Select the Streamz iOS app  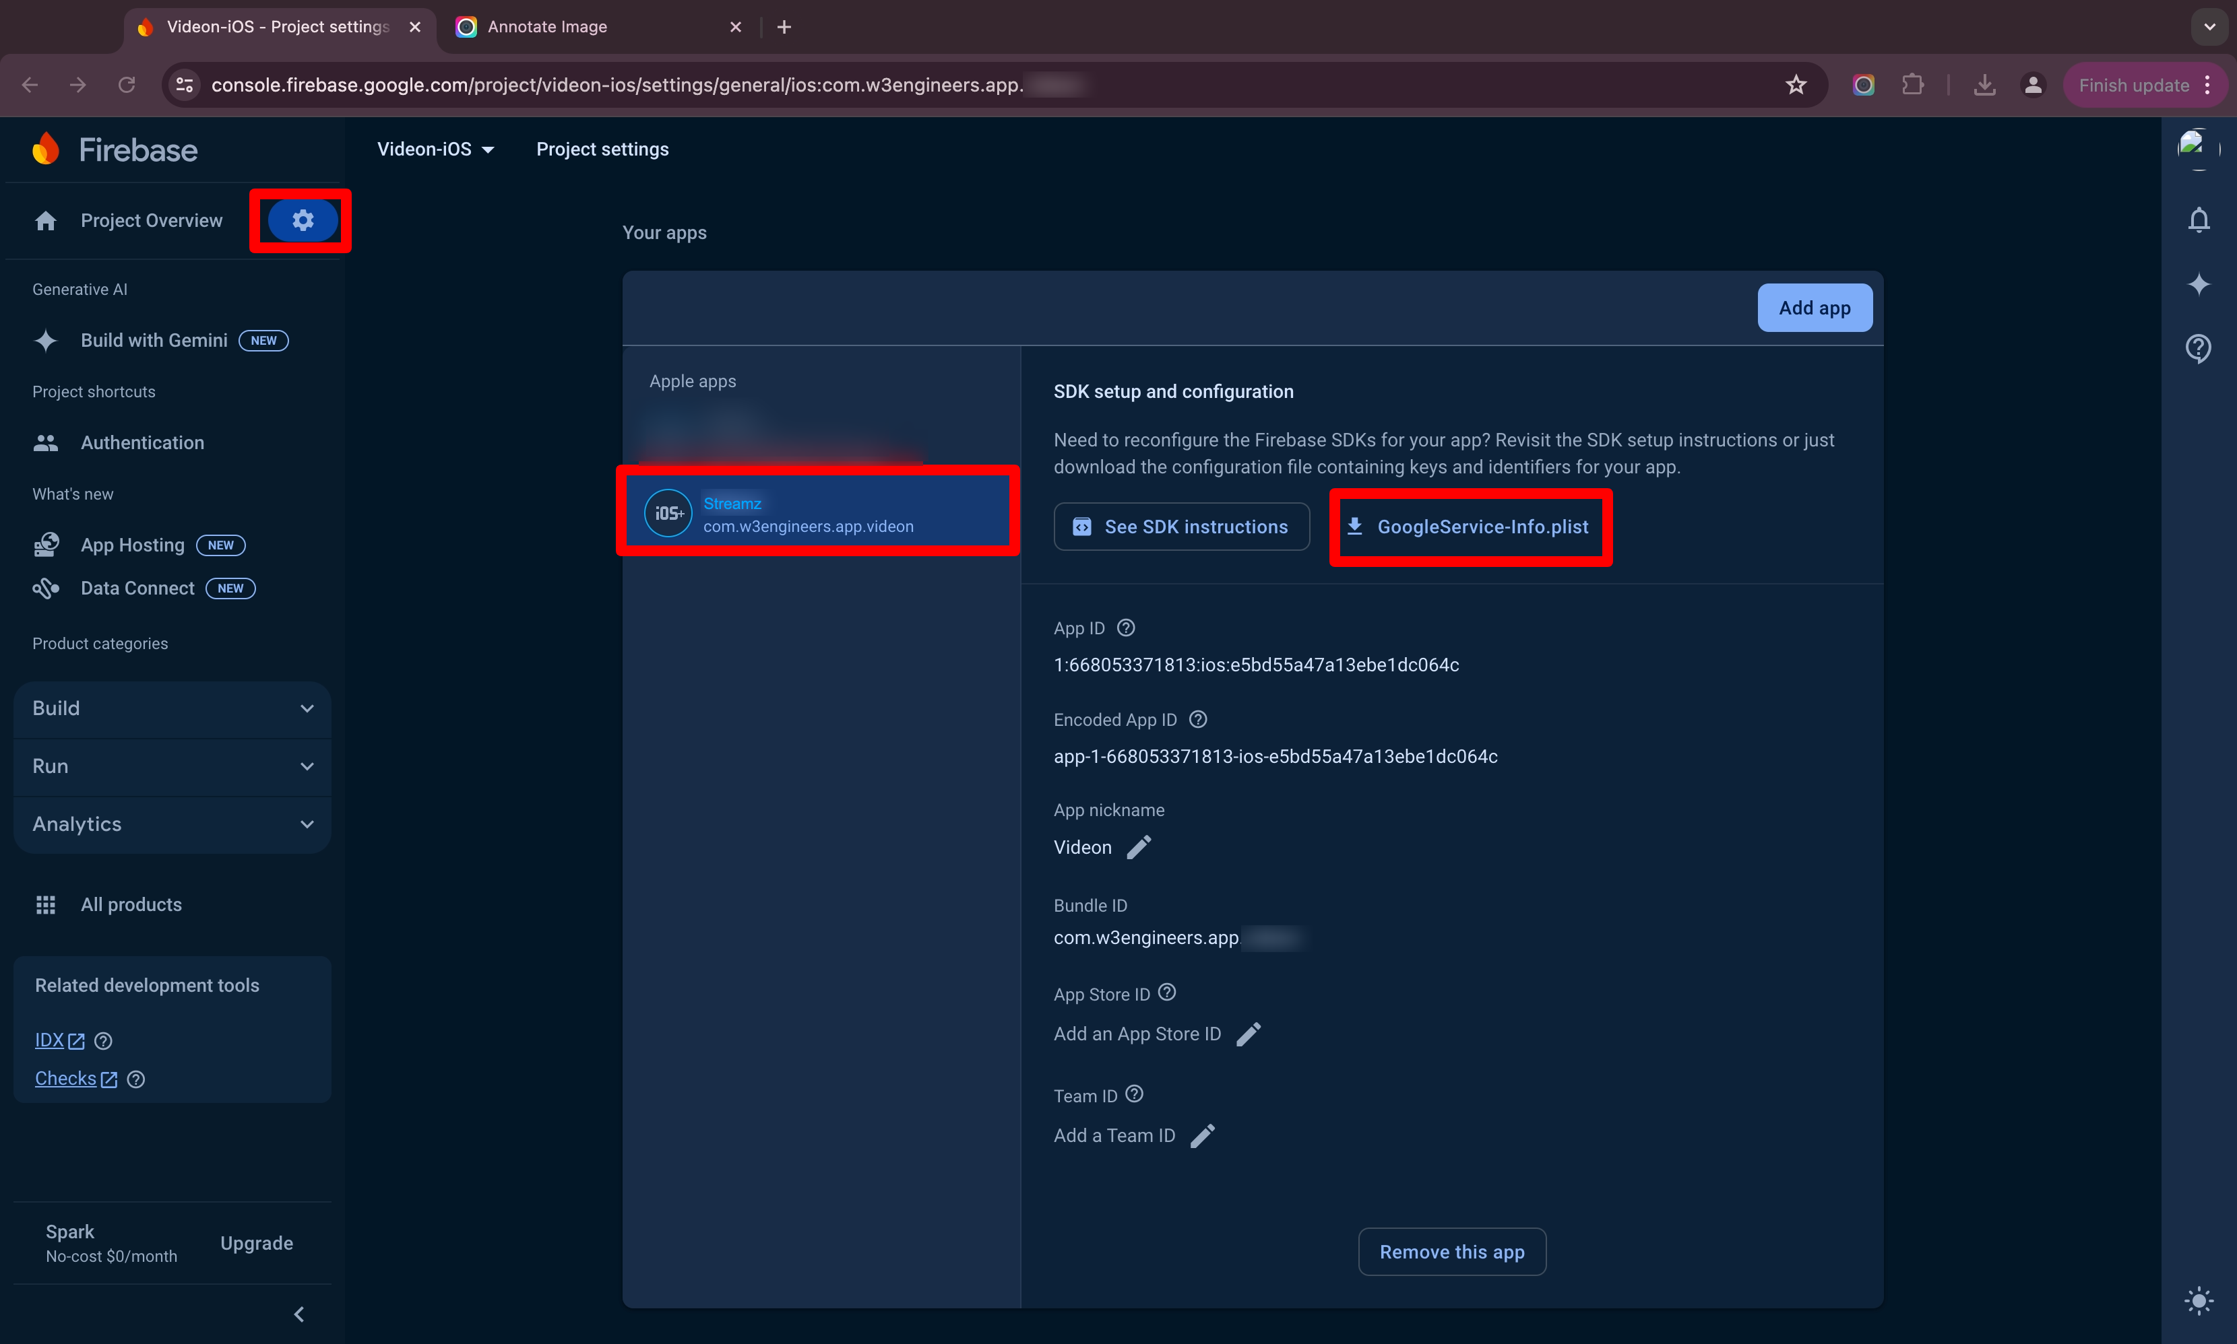tap(818, 514)
